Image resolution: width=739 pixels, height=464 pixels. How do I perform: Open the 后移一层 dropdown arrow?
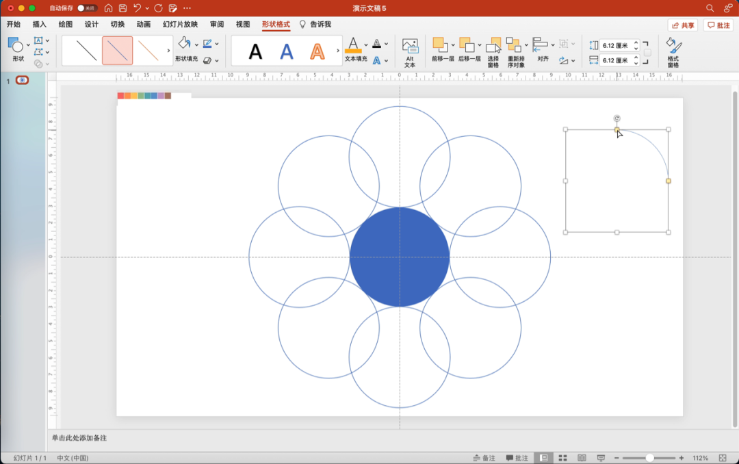click(x=479, y=45)
